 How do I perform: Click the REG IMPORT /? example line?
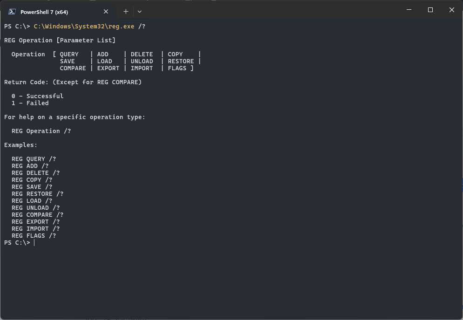(x=35, y=229)
